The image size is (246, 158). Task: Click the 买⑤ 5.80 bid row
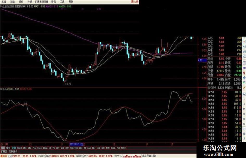pyautogui.click(x=225, y=54)
